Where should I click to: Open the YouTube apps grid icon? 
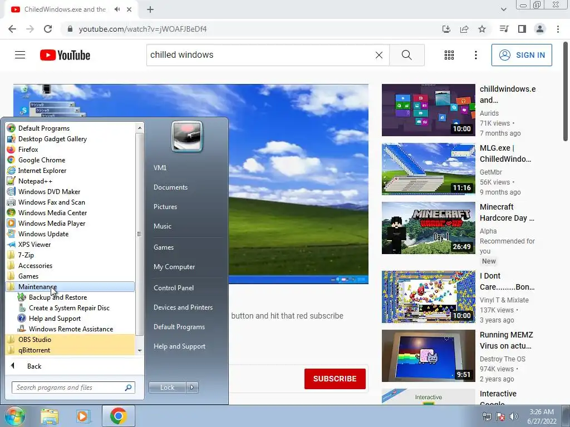point(449,55)
